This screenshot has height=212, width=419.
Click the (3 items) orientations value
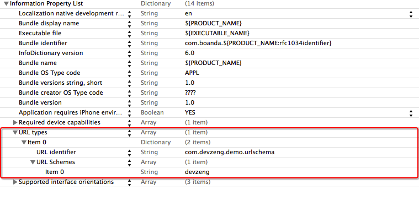(198, 182)
